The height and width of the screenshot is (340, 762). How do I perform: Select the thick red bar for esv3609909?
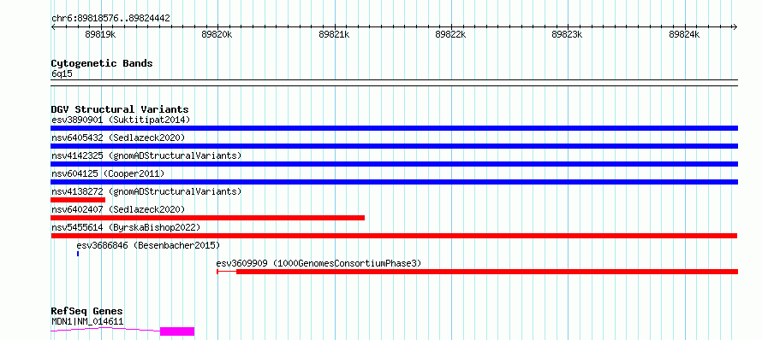point(487,272)
